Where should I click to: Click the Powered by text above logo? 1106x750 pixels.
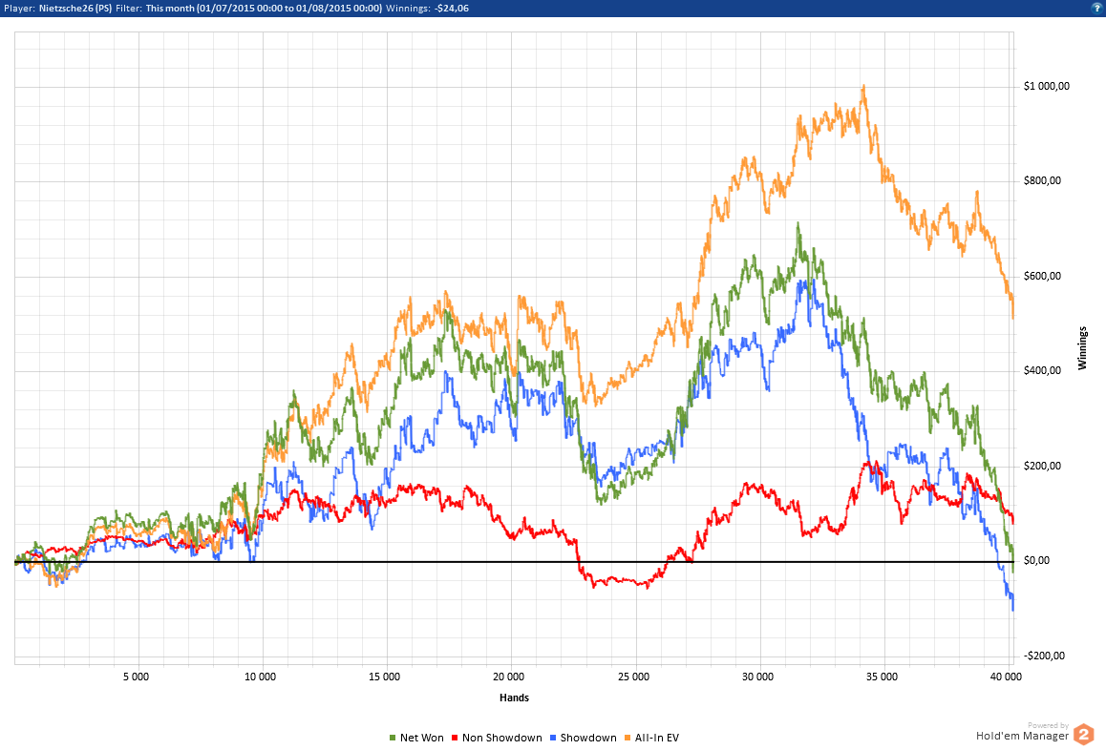(x=1048, y=725)
